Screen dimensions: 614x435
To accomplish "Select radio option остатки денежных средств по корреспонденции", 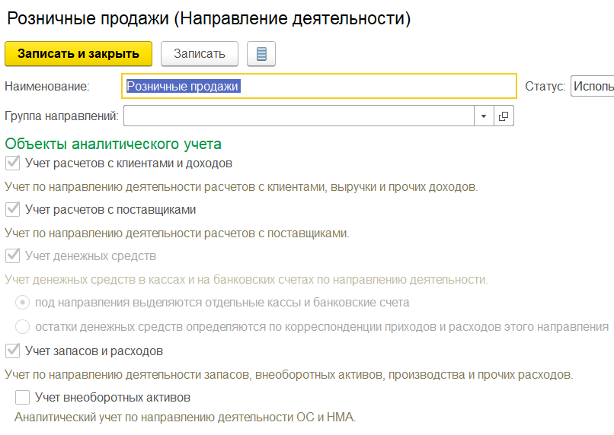I will (x=23, y=327).
